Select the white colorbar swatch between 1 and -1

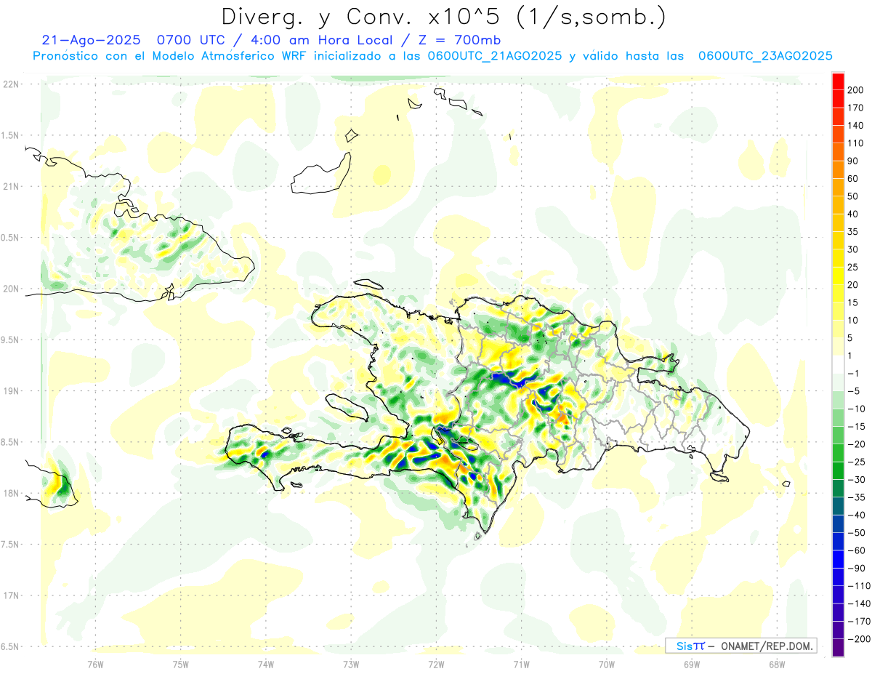tap(838, 365)
